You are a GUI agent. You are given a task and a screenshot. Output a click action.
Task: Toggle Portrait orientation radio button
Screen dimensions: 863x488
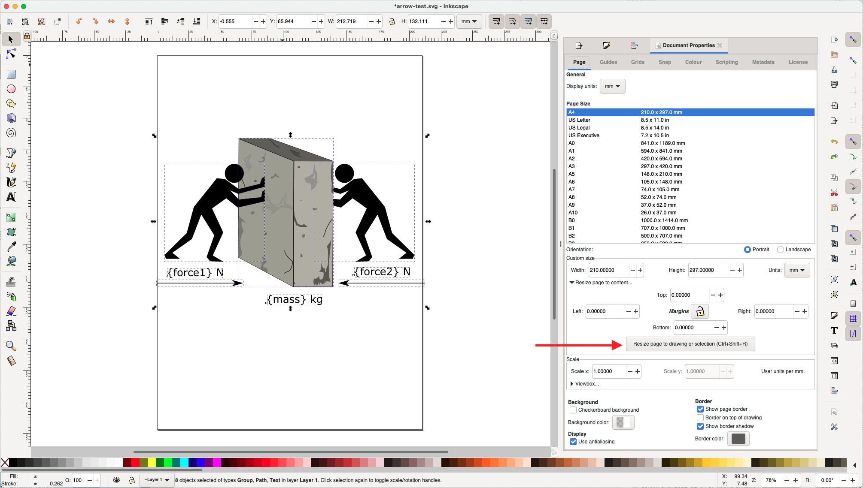click(748, 249)
